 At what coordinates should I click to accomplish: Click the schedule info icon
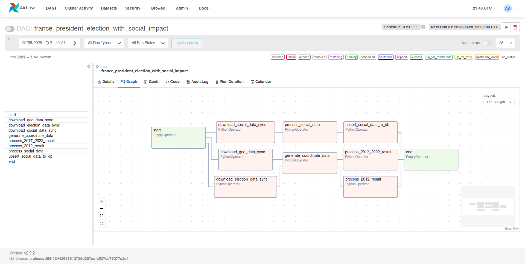[423, 27]
